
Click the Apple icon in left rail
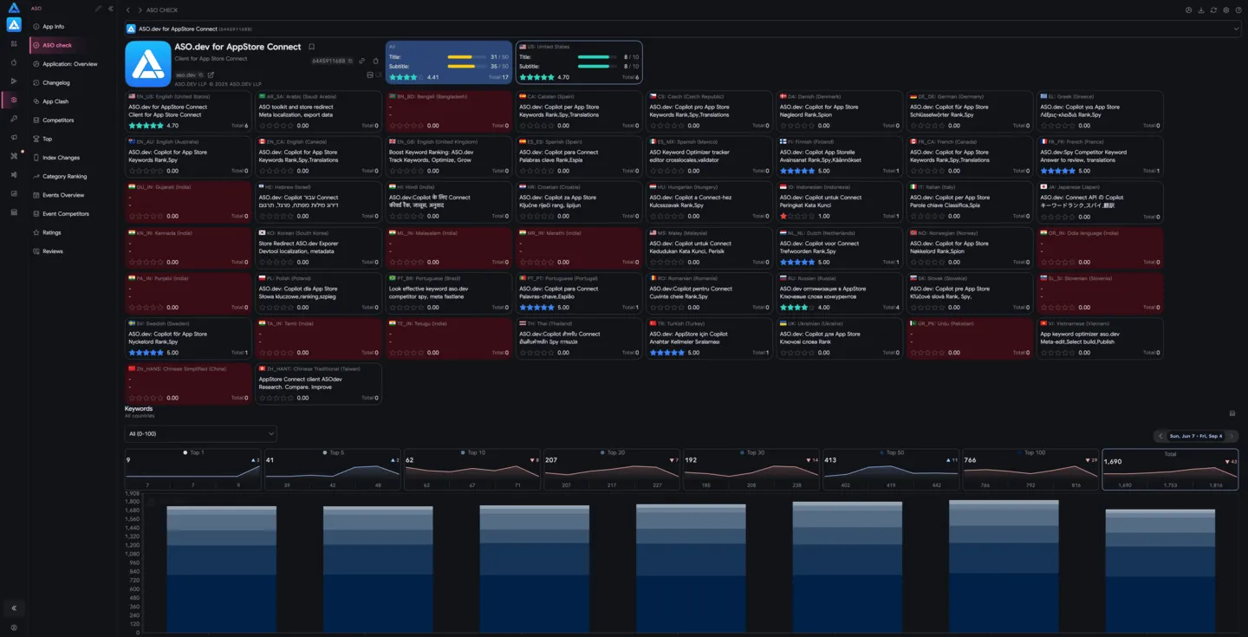coord(14,62)
